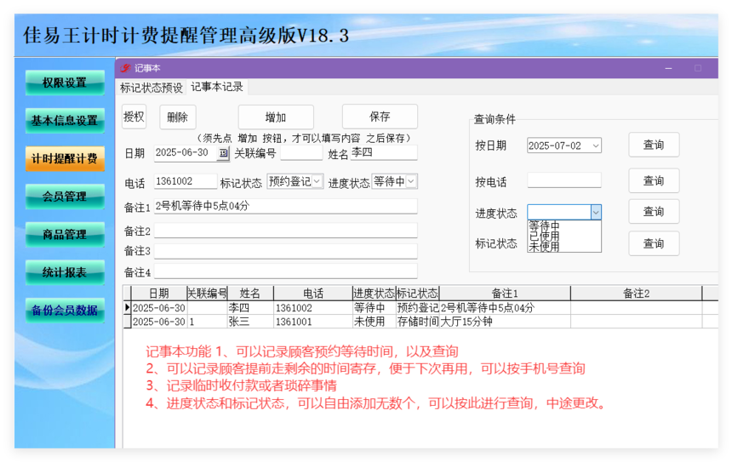Click the 姓名 column header
This screenshot has height=462, width=732.
pos(250,293)
